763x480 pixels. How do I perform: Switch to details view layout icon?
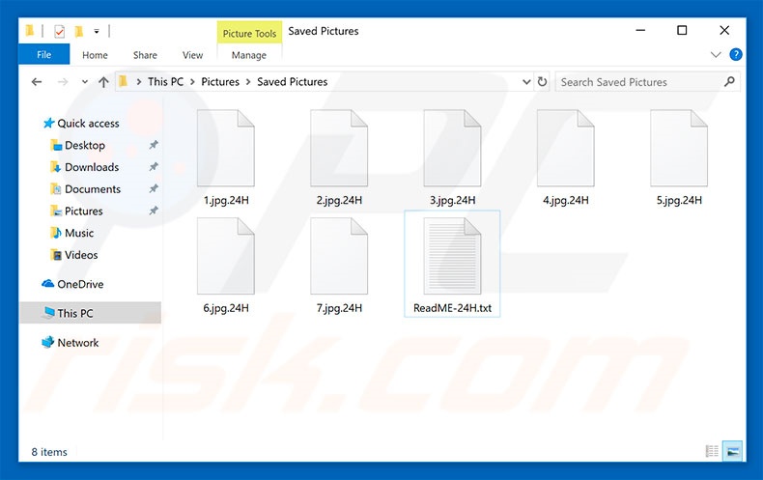point(712,451)
